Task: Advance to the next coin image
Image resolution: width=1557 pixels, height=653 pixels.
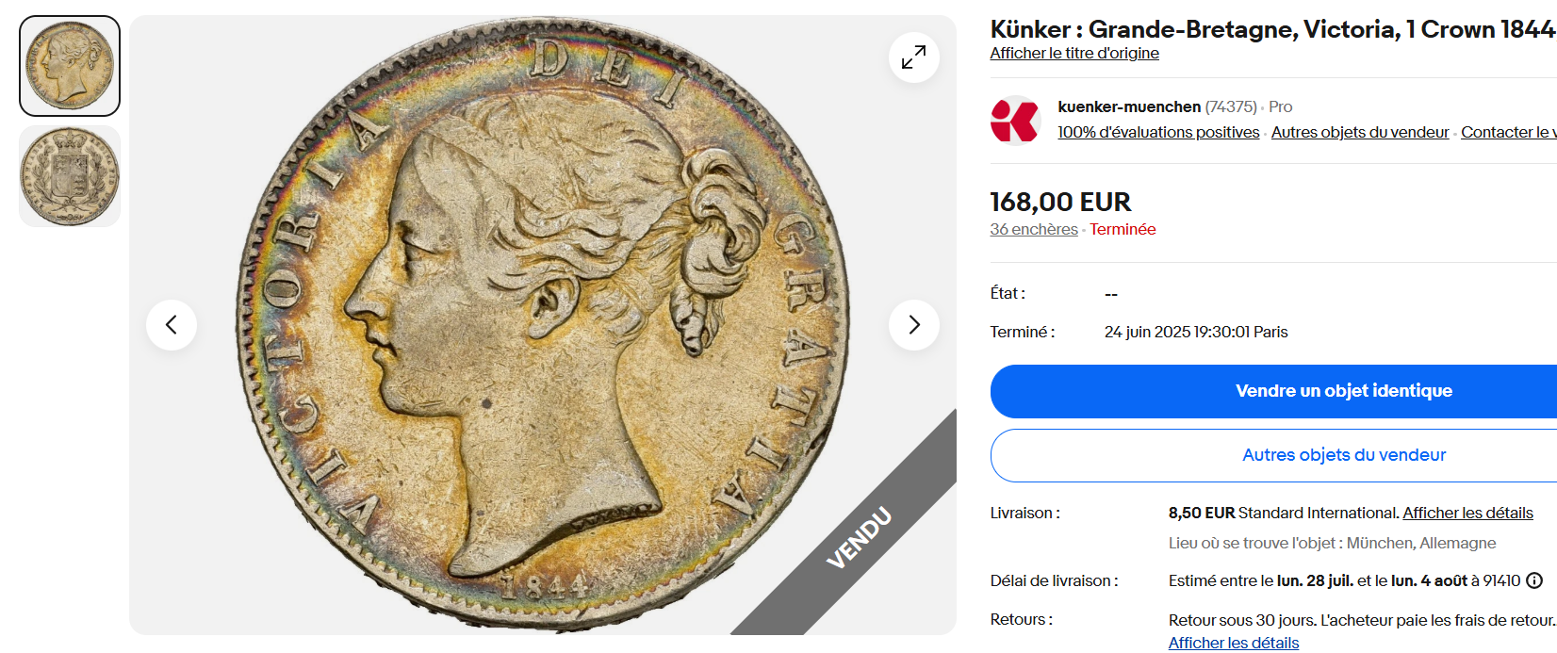Action: point(913,325)
